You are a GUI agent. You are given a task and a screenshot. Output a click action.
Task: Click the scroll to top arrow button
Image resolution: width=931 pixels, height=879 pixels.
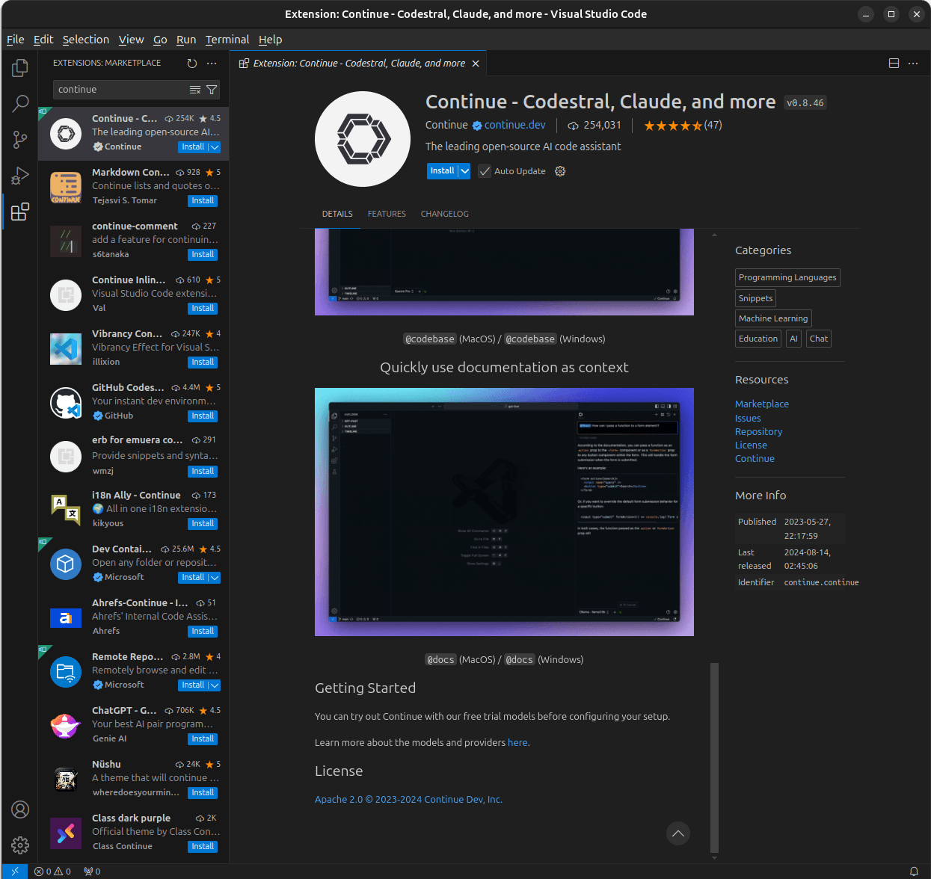tap(677, 833)
